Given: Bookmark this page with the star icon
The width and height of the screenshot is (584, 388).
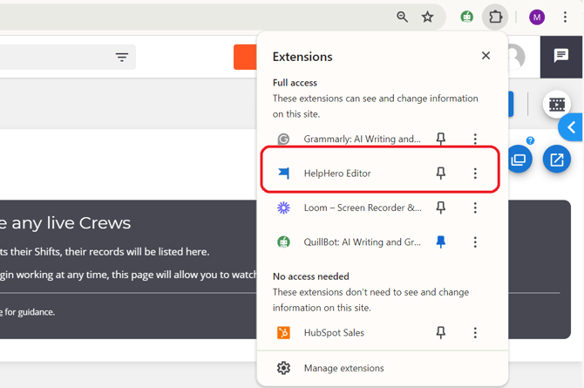Looking at the screenshot, I should [428, 17].
